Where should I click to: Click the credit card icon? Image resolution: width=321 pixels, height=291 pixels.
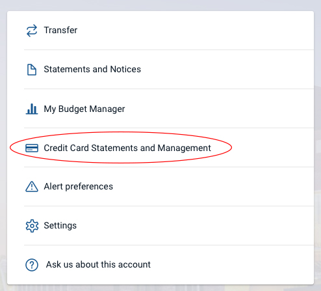[32, 148]
